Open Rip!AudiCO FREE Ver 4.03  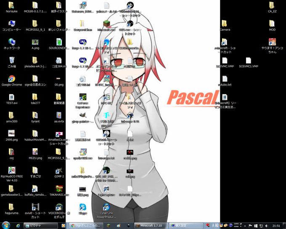(x=12, y=174)
